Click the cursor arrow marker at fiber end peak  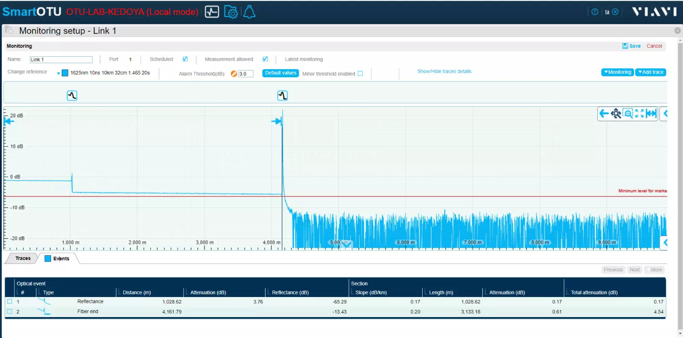coord(277,121)
